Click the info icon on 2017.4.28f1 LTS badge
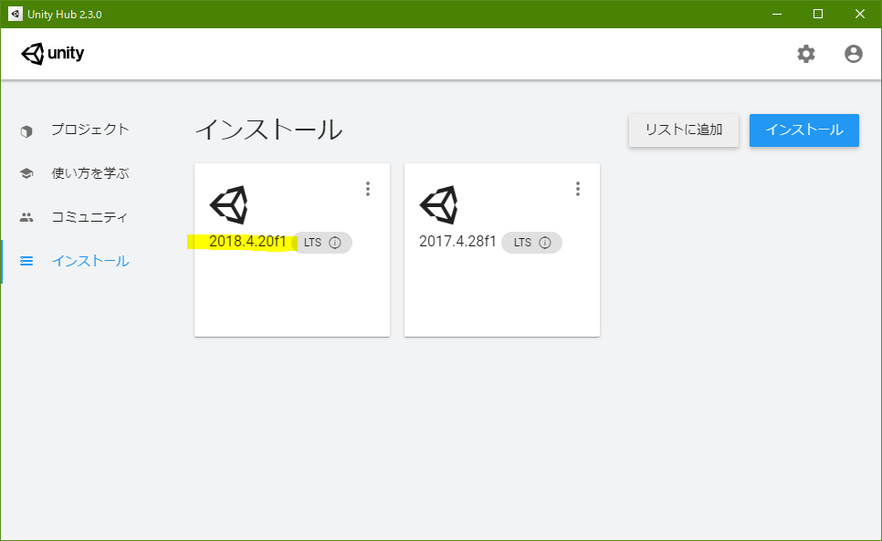This screenshot has width=882, height=541. pos(544,243)
